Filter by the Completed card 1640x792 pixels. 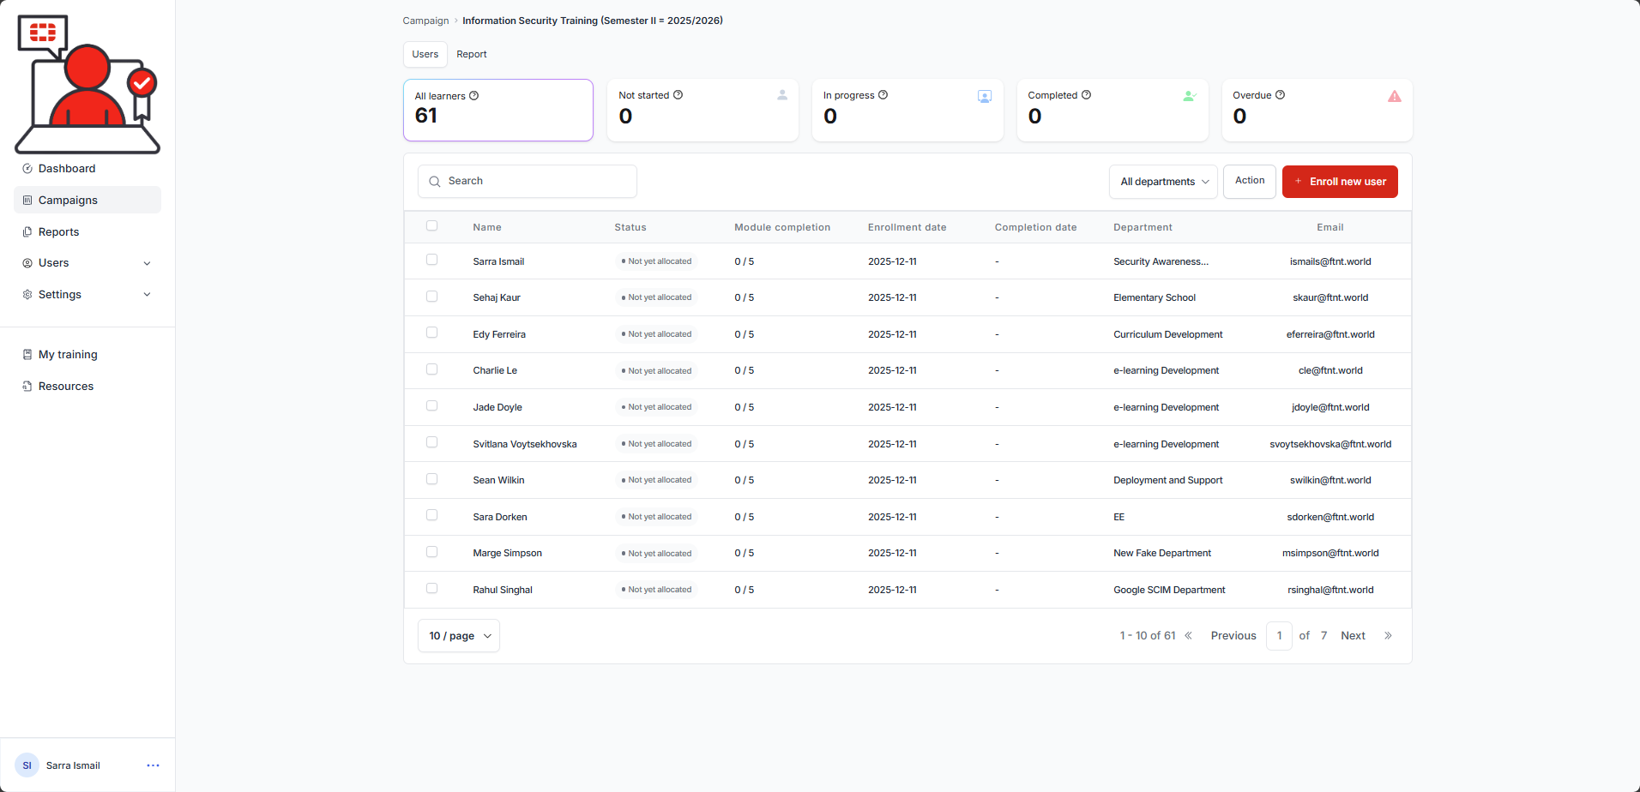click(x=1112, y=110)
